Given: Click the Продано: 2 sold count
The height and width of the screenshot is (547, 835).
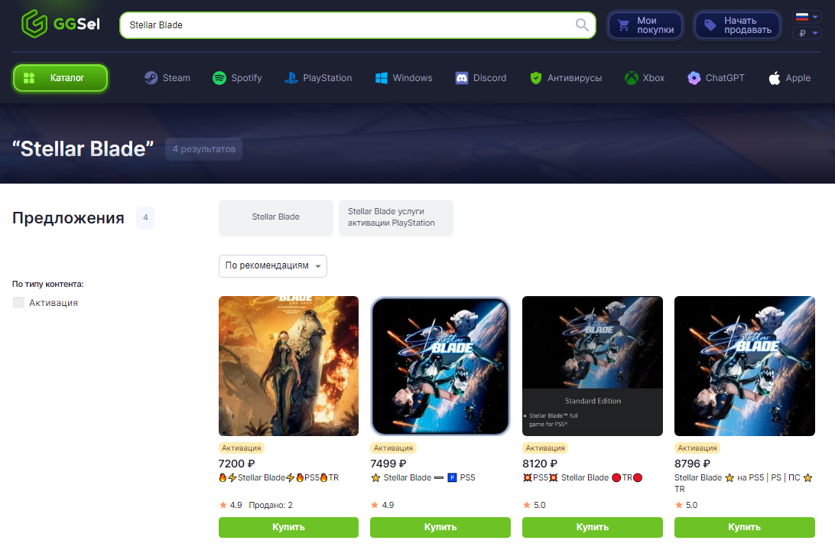Looking at the screenshot, I should click(271, 505).
